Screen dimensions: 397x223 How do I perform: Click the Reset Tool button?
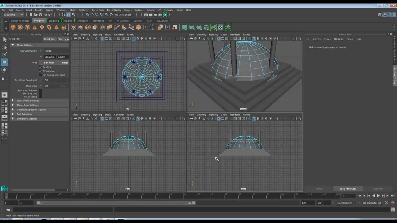[50, 39]
